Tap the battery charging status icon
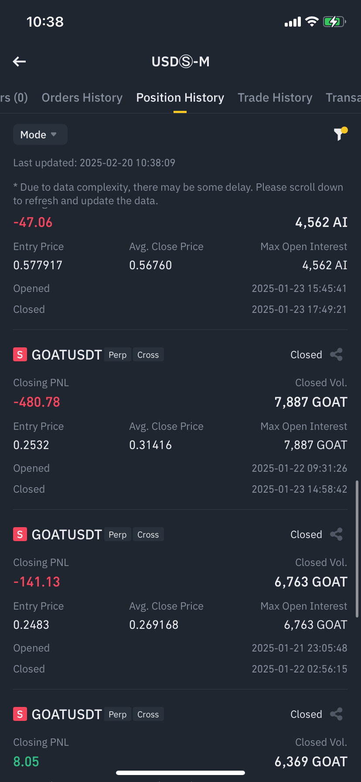 (334, 21)
